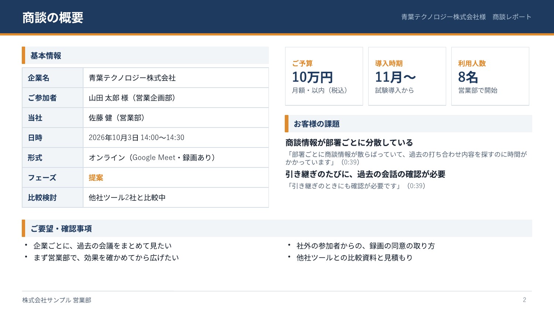Screen dimensions: 554x312
Task: Select the 8名 value
Action: pyautogui.click(x=468, y=77)
